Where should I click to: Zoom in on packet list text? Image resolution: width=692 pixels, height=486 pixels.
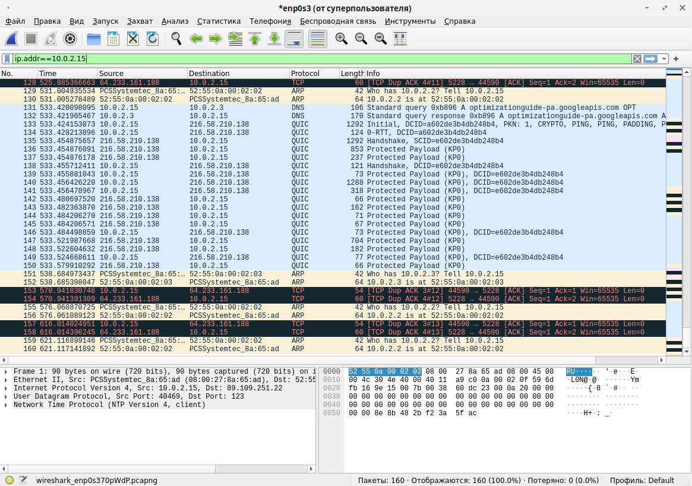pos(341,39)
